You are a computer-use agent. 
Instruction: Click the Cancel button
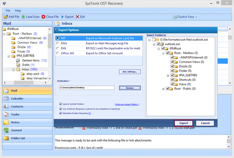tap(205, 123)
